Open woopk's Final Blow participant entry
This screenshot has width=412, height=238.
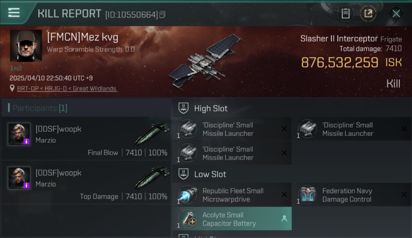point(86,139)
